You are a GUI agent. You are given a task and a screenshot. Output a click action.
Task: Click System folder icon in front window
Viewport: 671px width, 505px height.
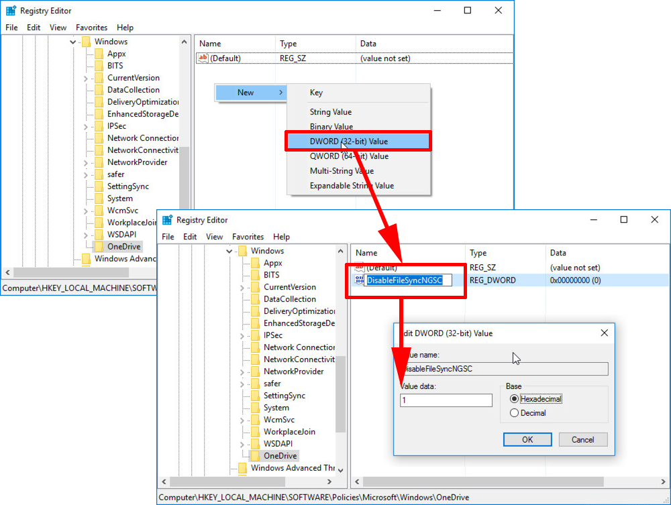[x=255, y=408]
